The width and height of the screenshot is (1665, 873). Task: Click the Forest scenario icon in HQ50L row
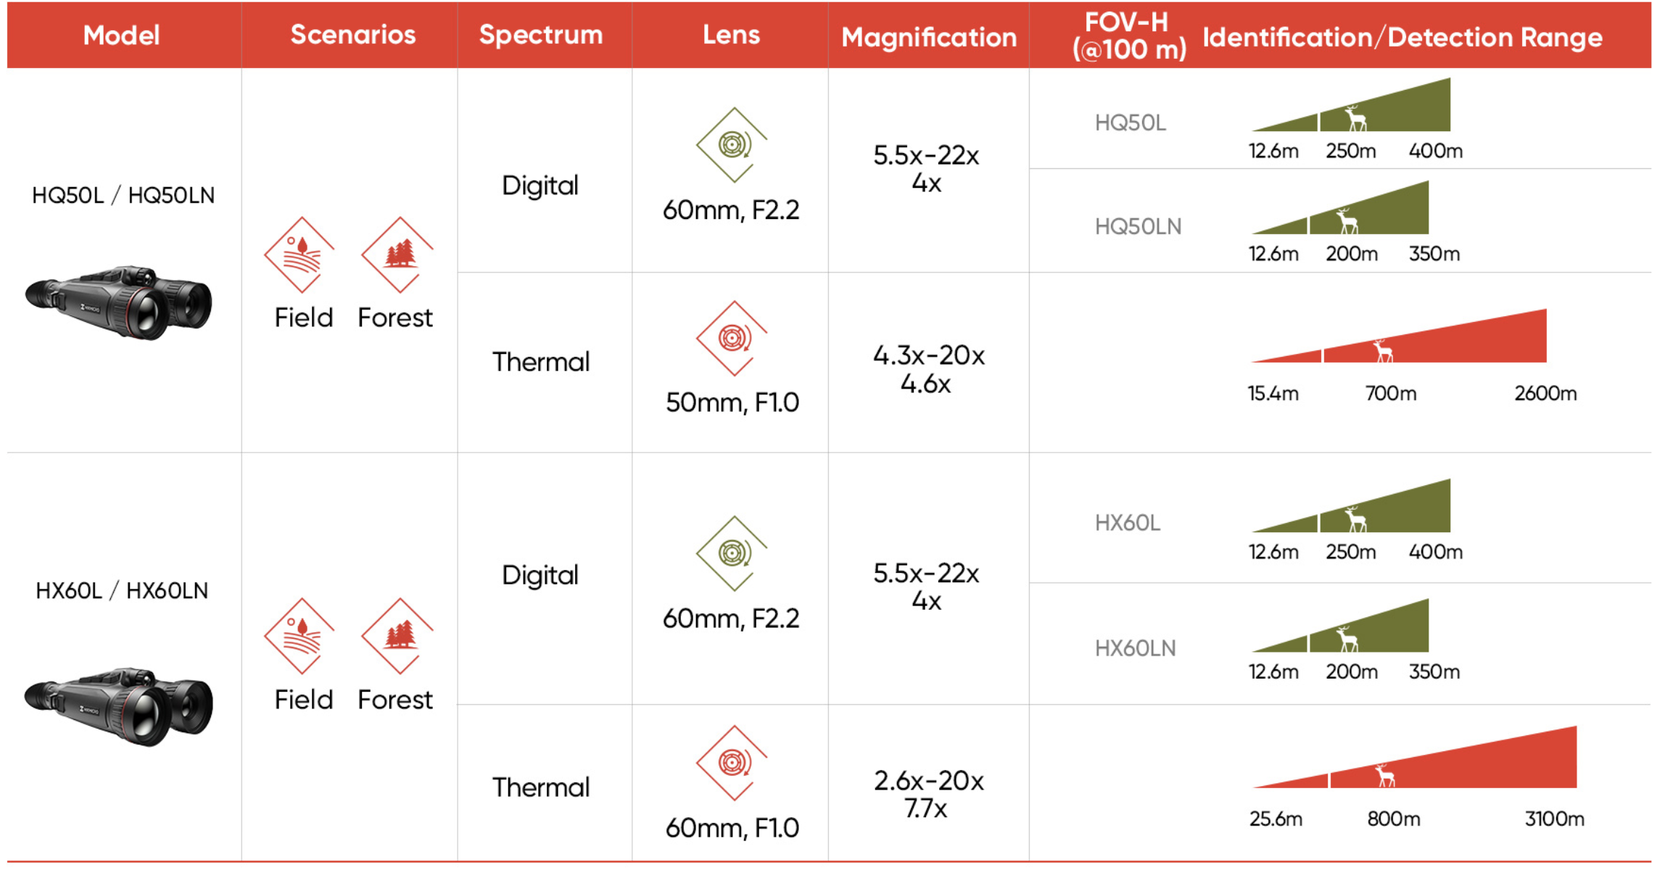(x=398, y=255)
